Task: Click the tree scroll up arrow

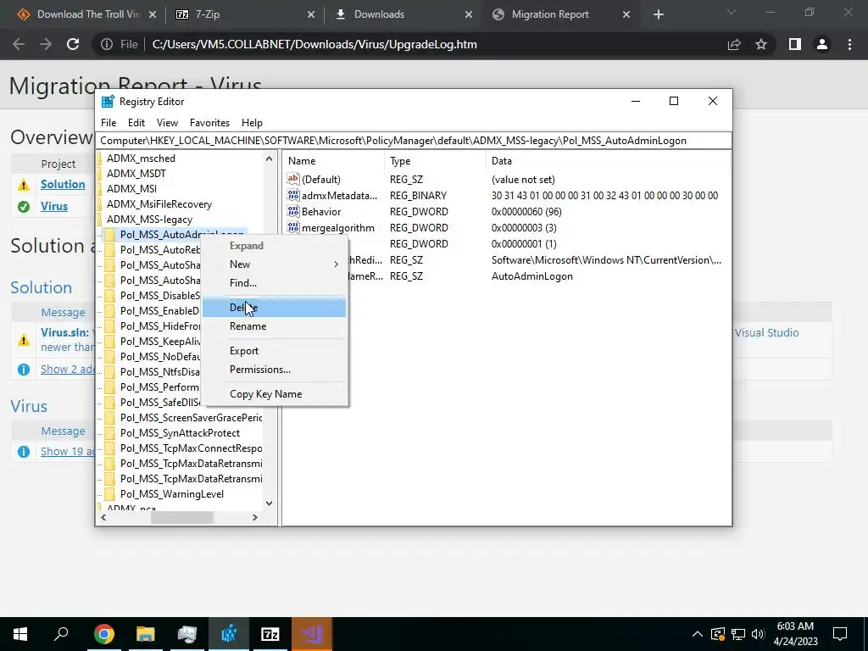Action: (269, 159)
